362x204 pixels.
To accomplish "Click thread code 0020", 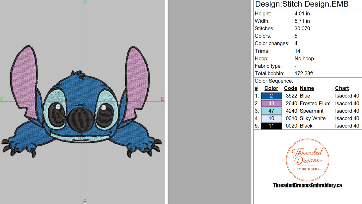I will pyautogui.click(x=291, y=126).
